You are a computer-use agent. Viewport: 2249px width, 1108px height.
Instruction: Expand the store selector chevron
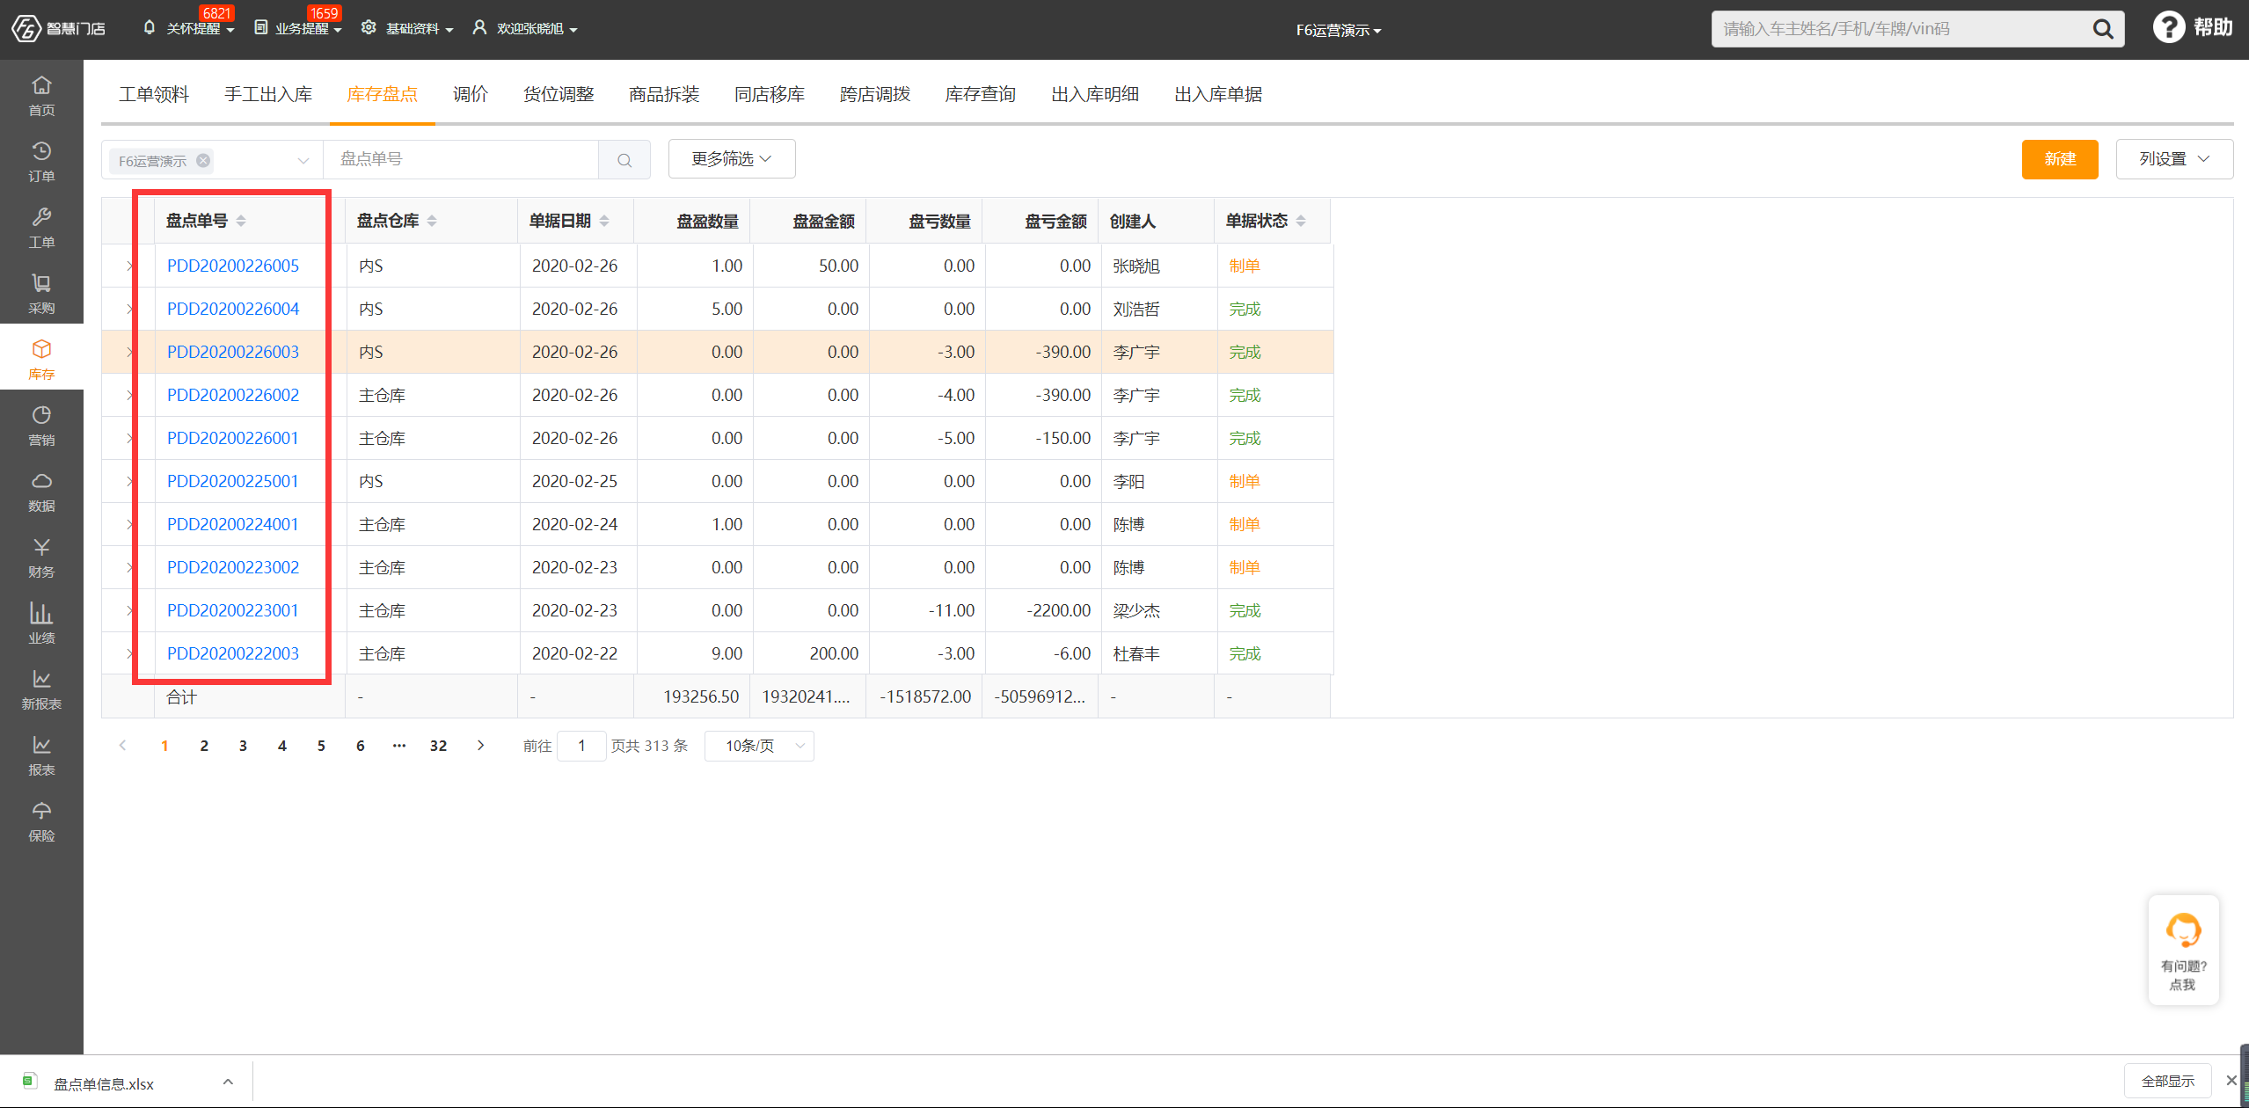(303, 160)
